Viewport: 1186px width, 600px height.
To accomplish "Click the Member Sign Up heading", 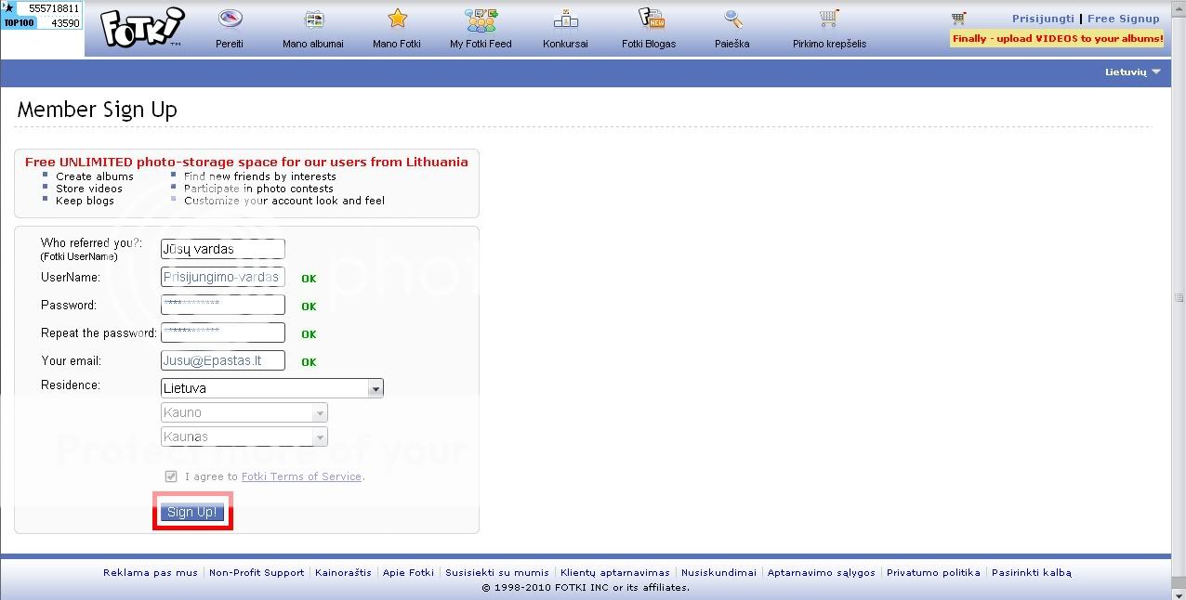I will point(98,110).
